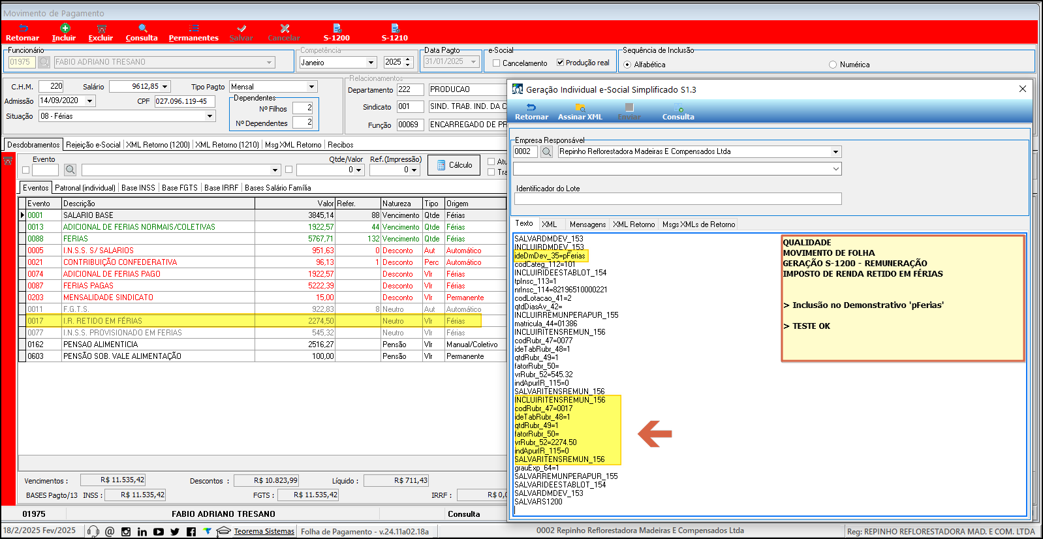The image size is (1043, 539).
Task: Open the Data Pagto date dropdown
Action: pyautogui.click(x=474, y=62)
